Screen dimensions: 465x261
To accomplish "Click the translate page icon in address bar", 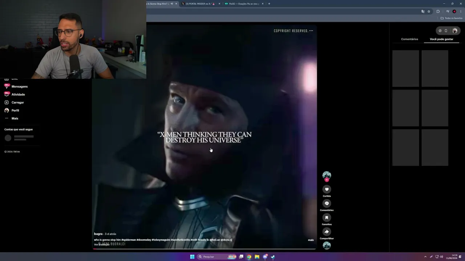I will (x=423, y=11).
